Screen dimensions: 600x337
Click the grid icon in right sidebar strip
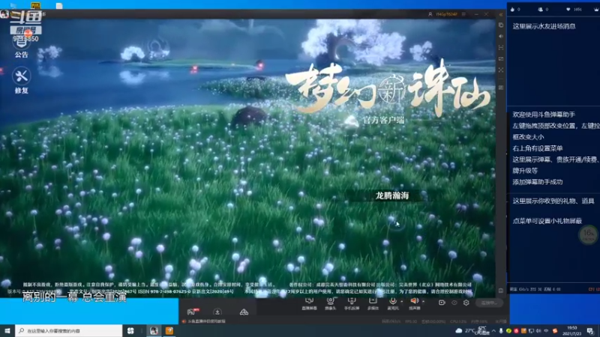(501, 88)
